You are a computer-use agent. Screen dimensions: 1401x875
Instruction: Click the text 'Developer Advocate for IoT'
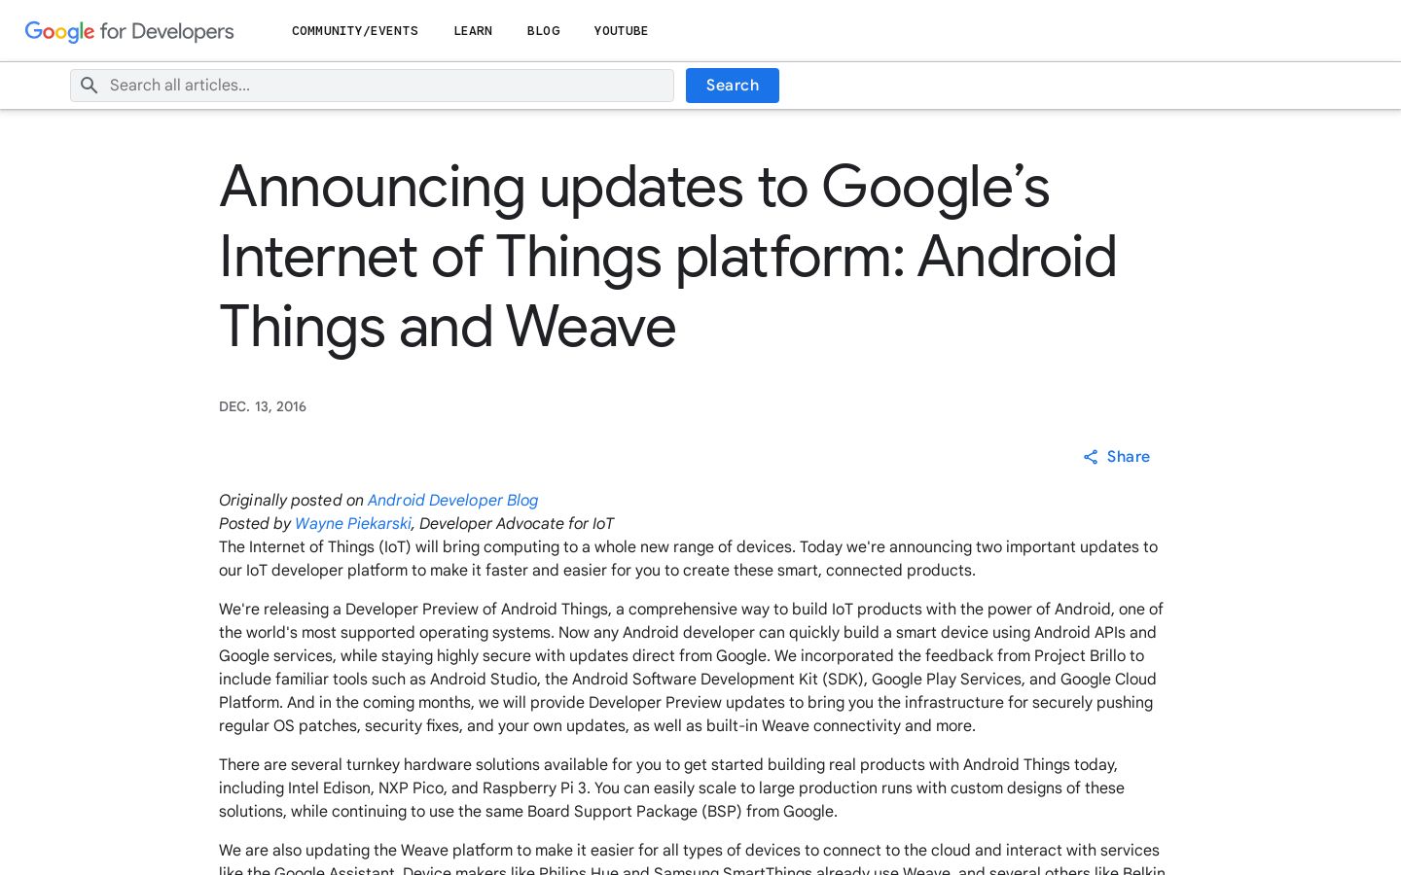click(517, 523)
